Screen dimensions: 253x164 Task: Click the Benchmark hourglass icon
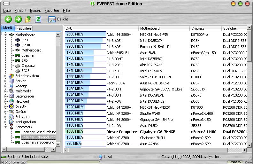[11, 127]
